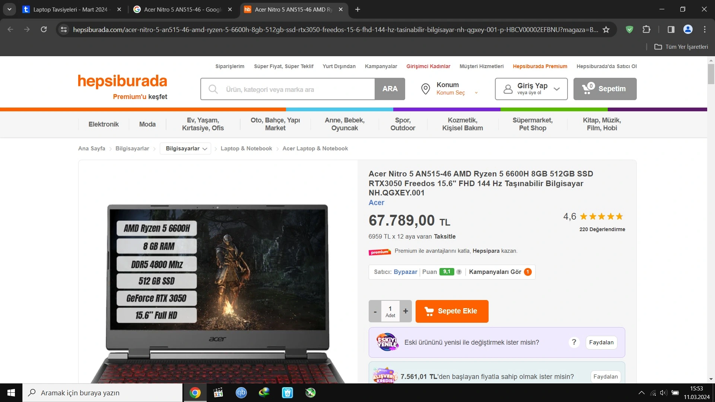Increase quantity with plus button
Screen dimensions: 715x402
(x=406, y=311)
